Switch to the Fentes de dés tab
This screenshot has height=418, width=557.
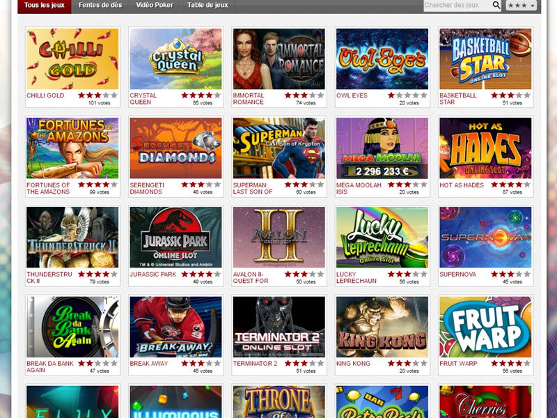pos(100,6)
